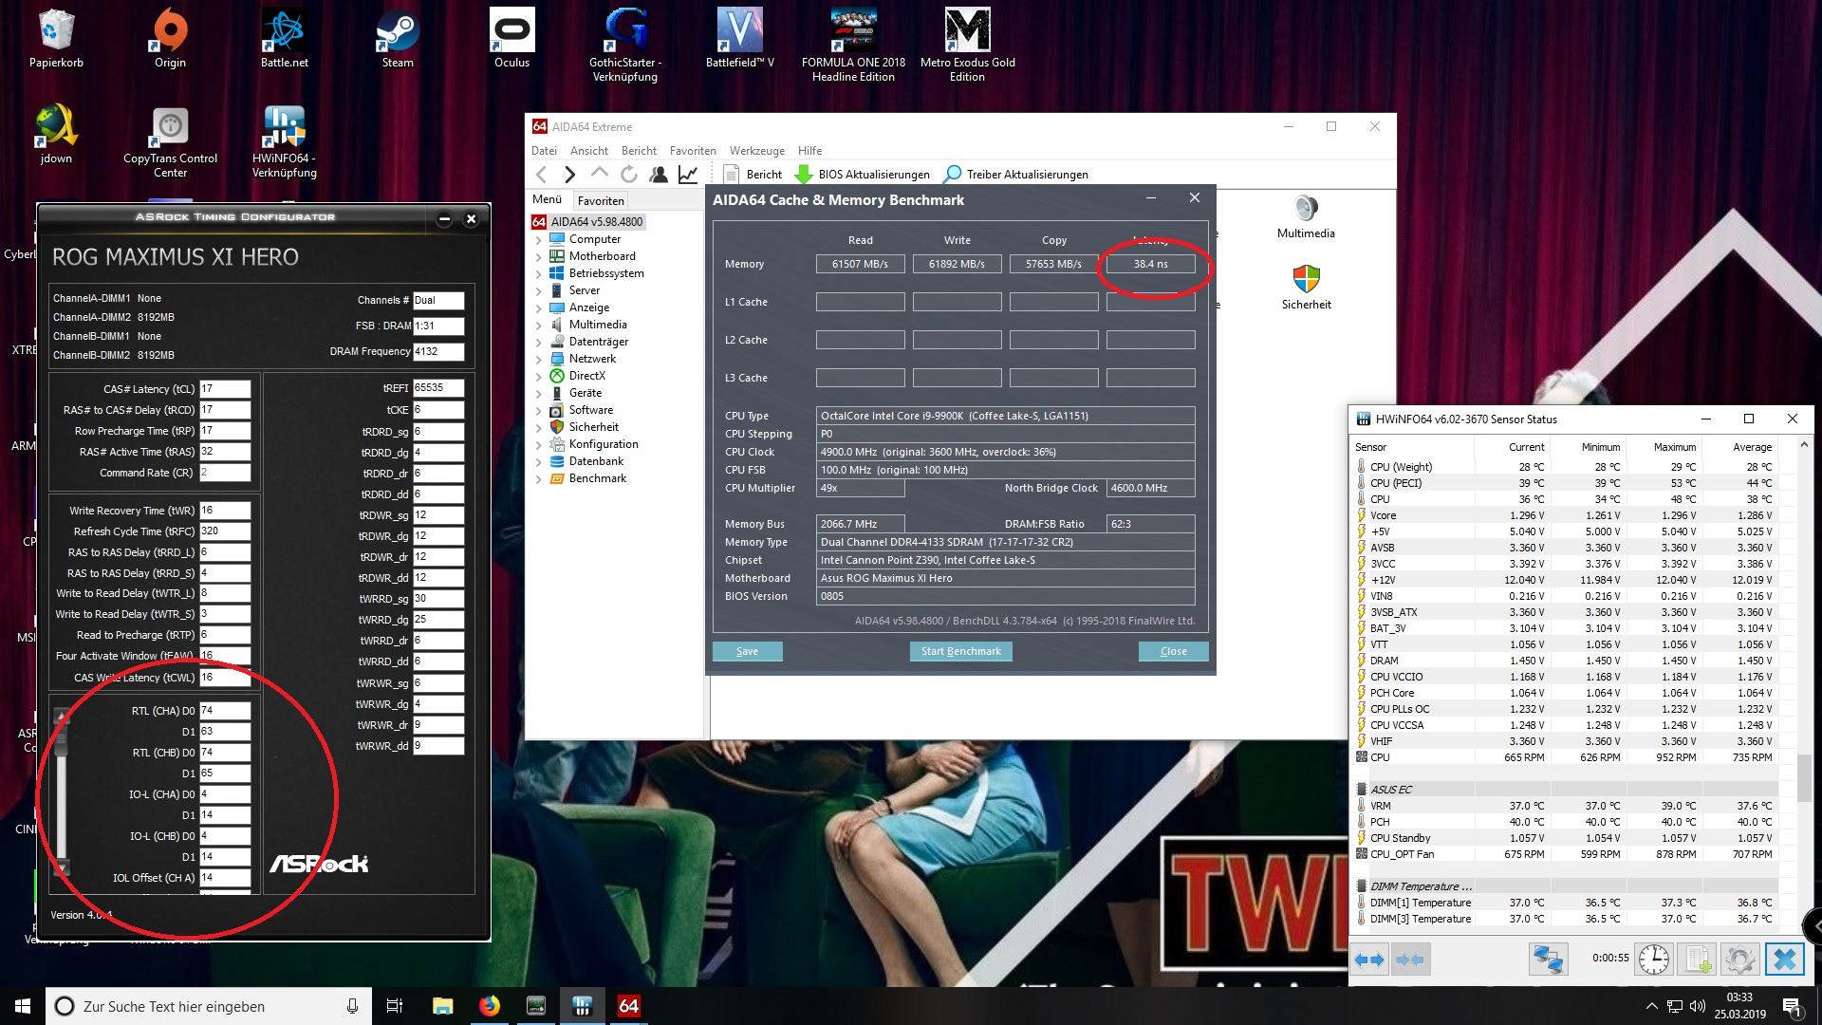Click Start Benchmark button
The image size is (1822, 1025).
[x=960, y=651]
